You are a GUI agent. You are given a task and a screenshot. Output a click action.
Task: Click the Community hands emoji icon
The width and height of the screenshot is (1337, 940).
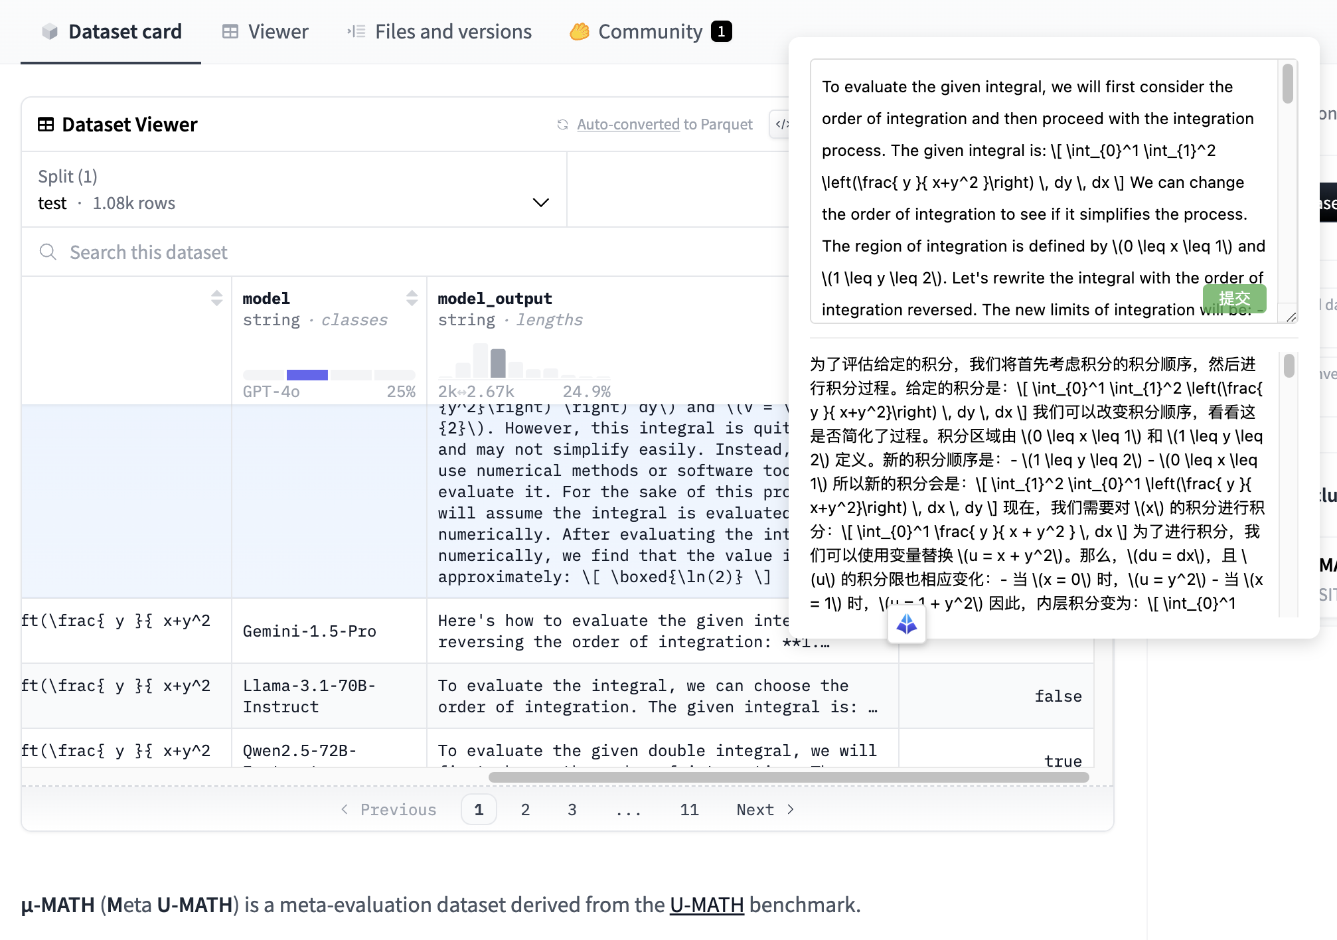[x=580, y=32]
